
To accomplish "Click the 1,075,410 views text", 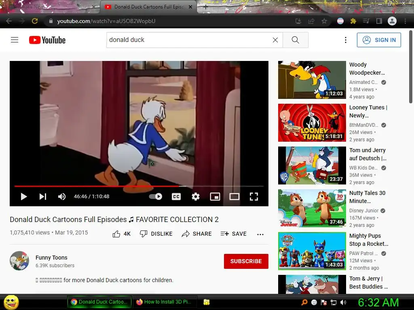I will tap(30, 233).
